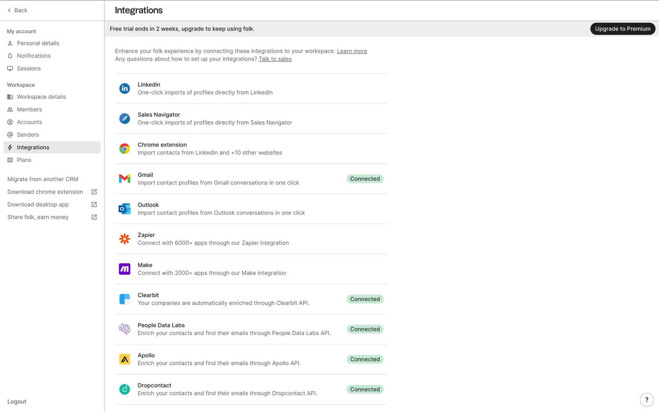659x412 pixels.
Task: Click the Outlook integration icon
Action: tap(125, 209)
